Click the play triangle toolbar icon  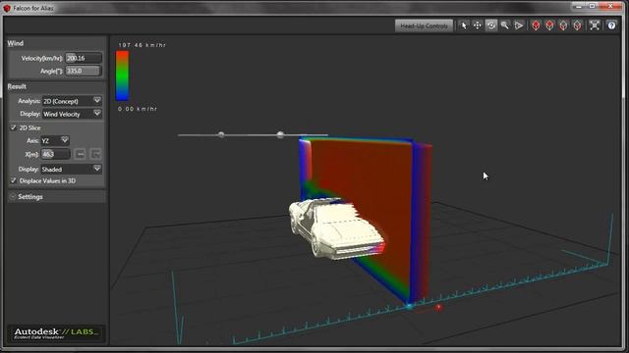point(519,25)
